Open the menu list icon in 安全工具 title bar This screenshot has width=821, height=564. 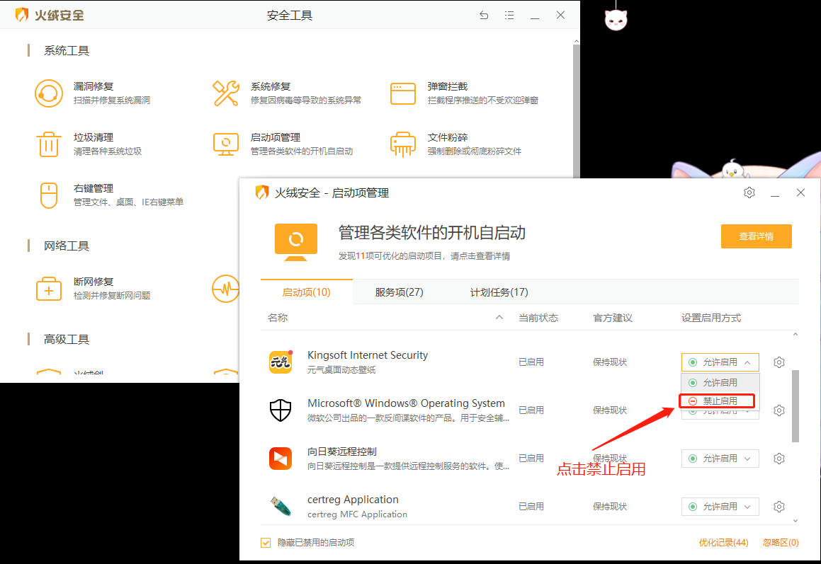pos(509,15)
